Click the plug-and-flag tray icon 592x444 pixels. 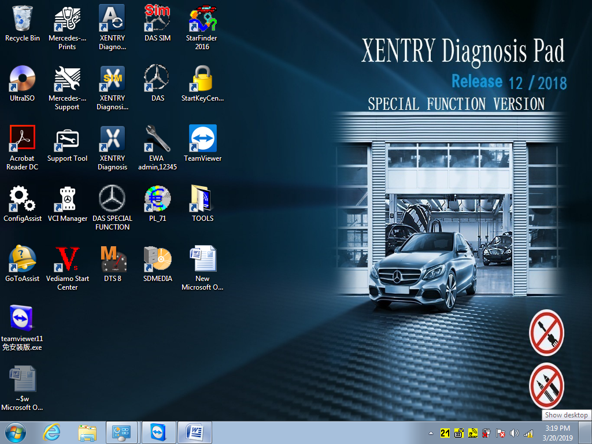487,433
